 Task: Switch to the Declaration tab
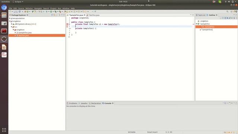tap(95, 103)
